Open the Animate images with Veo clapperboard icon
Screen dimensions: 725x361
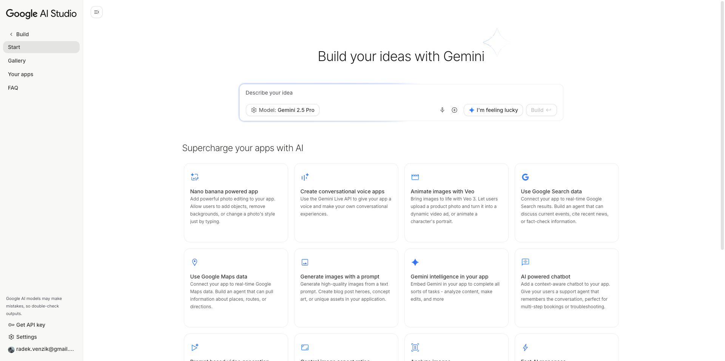(x=415, y=177)
